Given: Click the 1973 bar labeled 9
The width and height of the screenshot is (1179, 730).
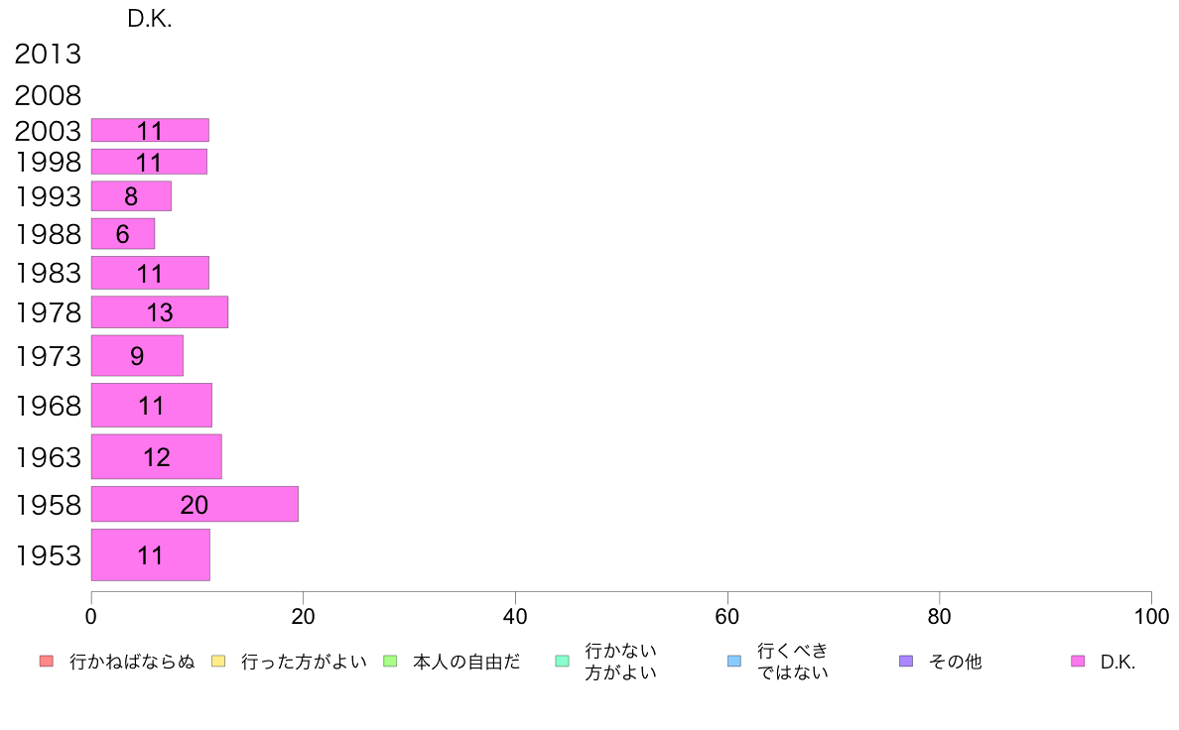Looking at the screenshot, I should (x=137, y=356).
